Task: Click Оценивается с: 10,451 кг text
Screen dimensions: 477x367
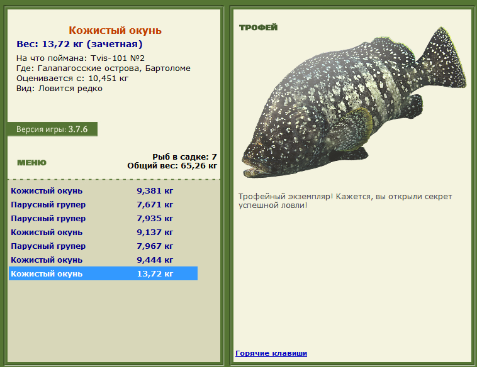Action: [72, 79]
